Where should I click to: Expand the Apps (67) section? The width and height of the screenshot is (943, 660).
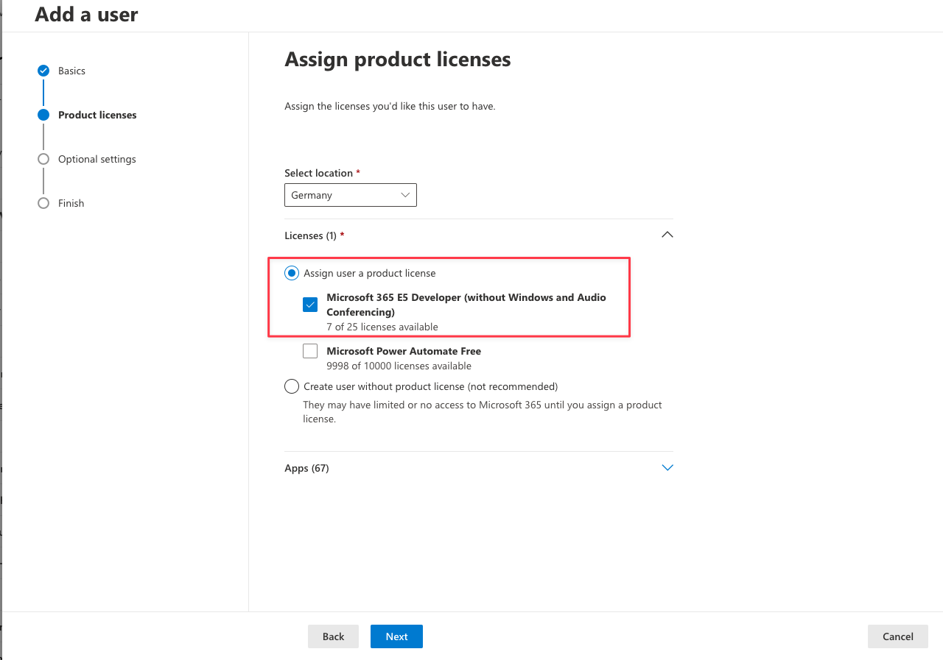(667, 467)
